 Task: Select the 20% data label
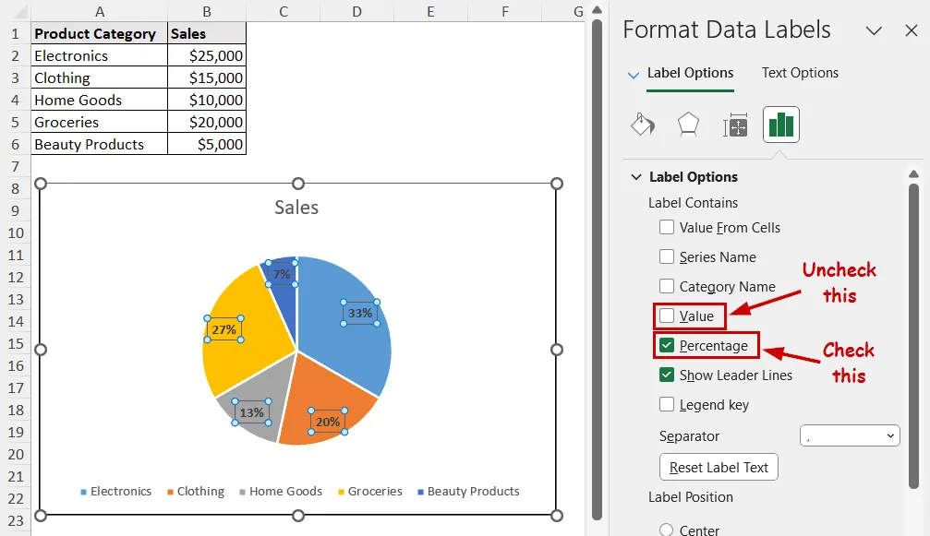[328, 422]
